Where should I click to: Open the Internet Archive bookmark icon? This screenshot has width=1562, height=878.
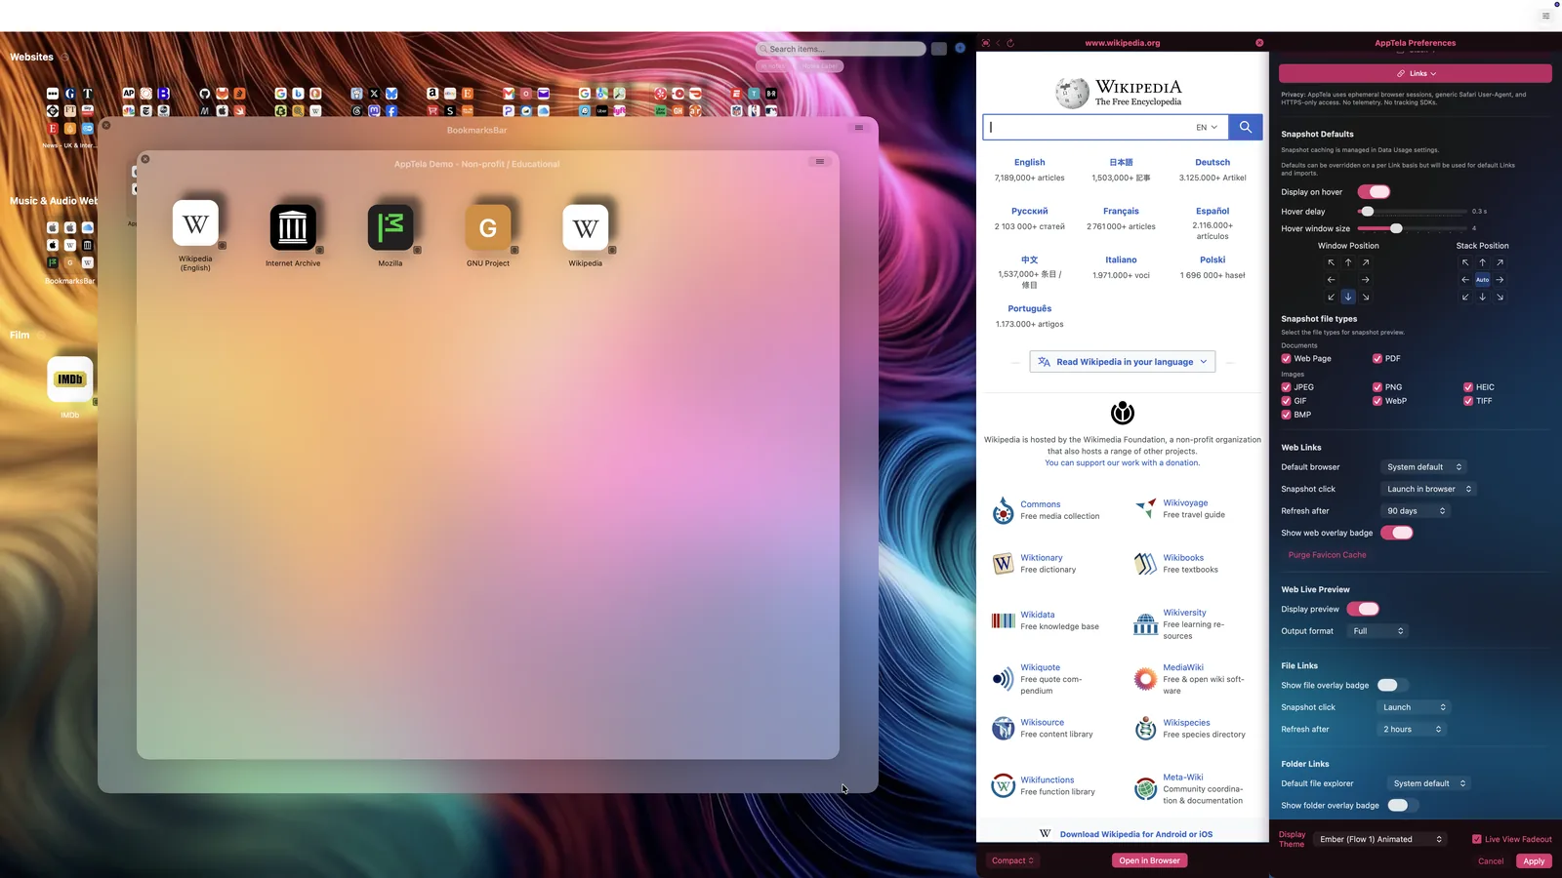pos(293,227)
